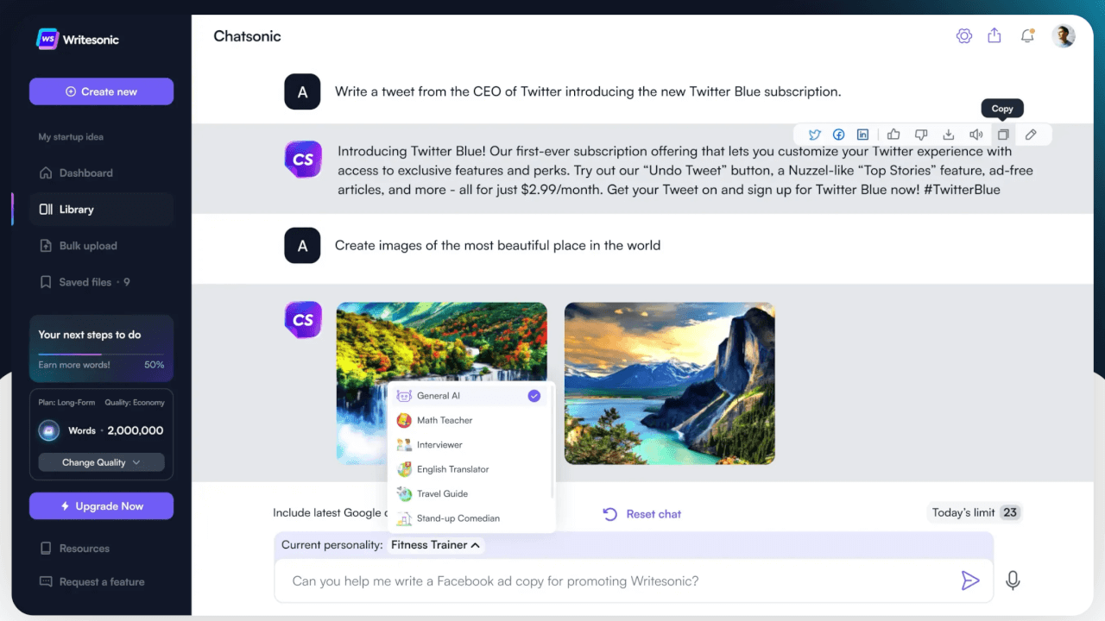
Task: Open the waterfall landscape image thumbnail
Action: [441, 383]
